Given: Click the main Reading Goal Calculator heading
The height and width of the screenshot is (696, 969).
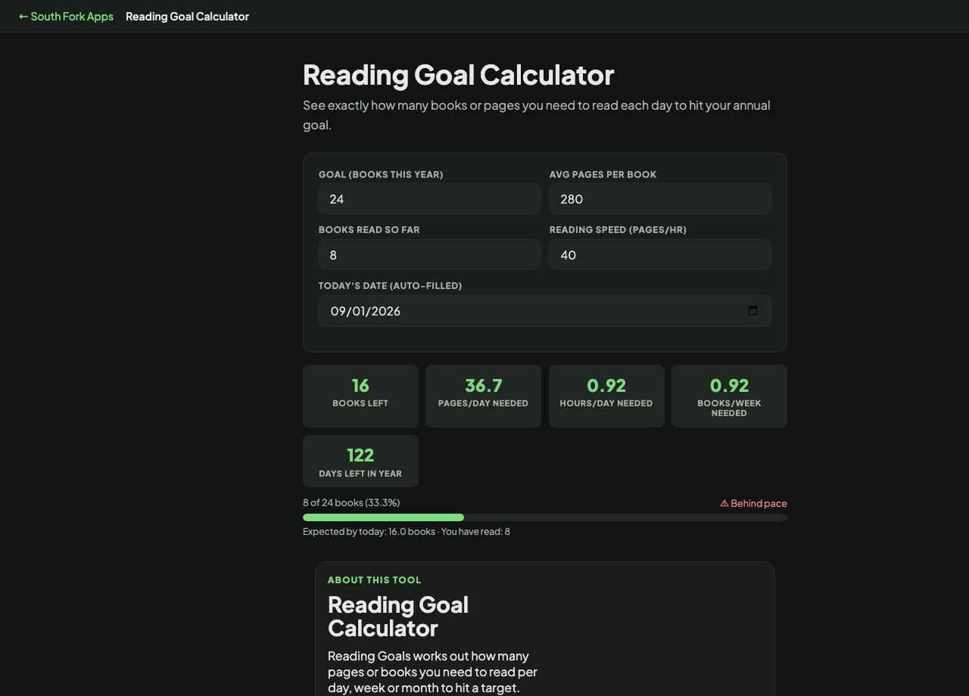Looking at the screenshot, I should pos(458,75).
